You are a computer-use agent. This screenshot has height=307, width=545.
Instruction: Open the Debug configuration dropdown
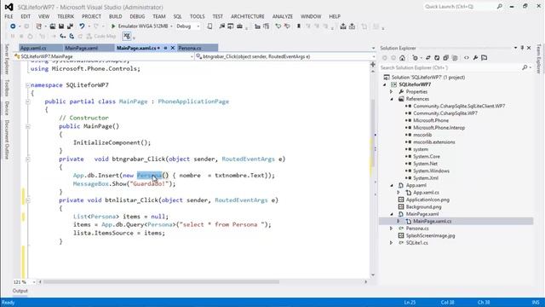coord(198,26)
